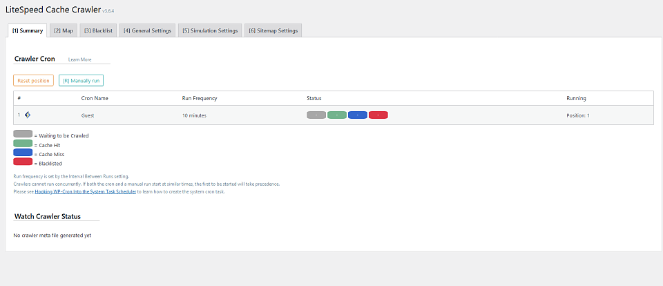Screen dimensions: 663x286
Task: Click the red Blacklisted legend swatch
Action: tap(23, 162)
